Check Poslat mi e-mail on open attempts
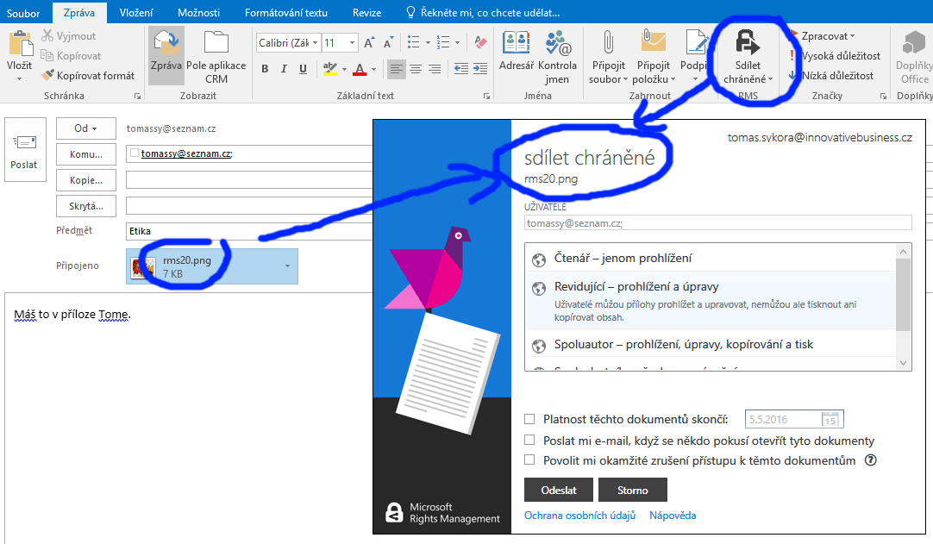The image size is (933, 544). tap(529, 441)
